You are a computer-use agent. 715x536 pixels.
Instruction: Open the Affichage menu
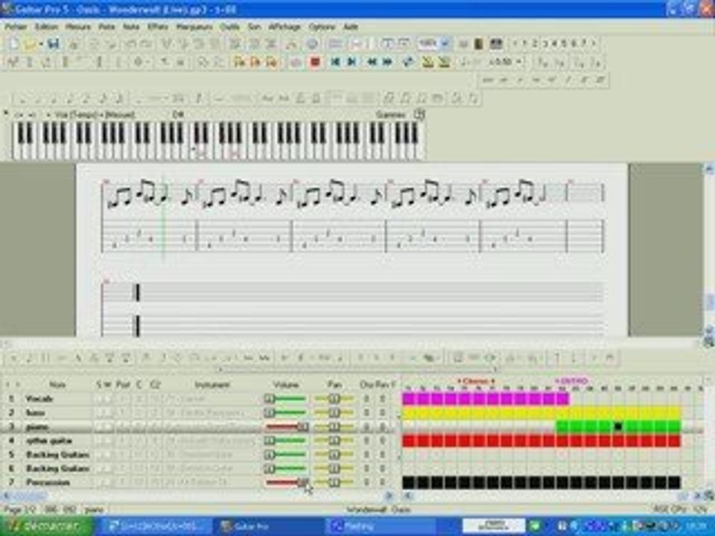pyautogui.click(x=284, y=27)
